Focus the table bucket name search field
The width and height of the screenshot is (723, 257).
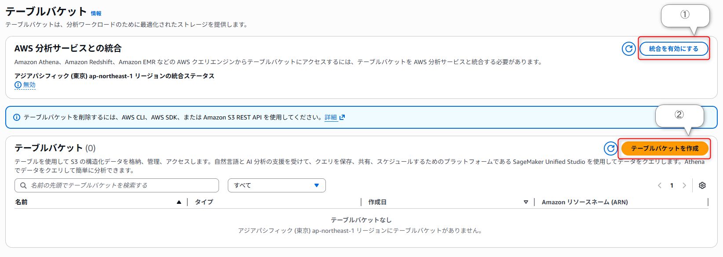click(117, 185)
